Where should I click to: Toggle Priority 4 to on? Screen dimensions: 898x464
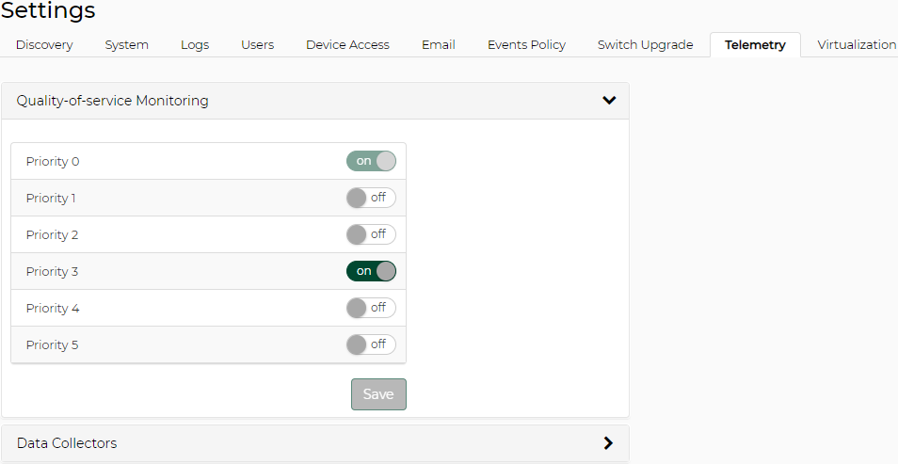click(x=371, y=308)
